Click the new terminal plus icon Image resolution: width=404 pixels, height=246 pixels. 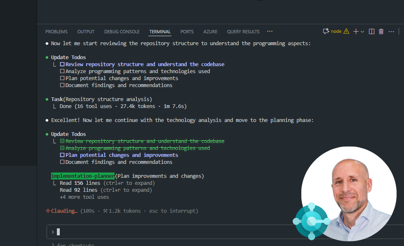coord(356,32)
